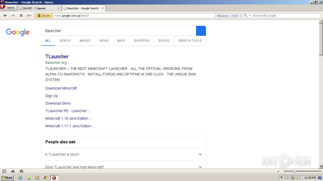Click the Secure padlock badge
The image size is (323, 181).
coord(44,16)
